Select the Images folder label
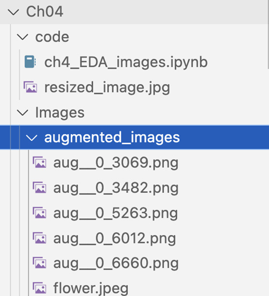The width and height of the screenshot is (269, 296). pos(60,113)
